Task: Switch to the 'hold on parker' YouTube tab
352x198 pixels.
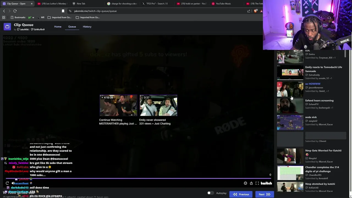Action: point(192,4)
